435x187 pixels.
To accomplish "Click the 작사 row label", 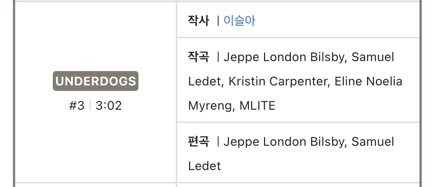I will [x=199, y=21].
